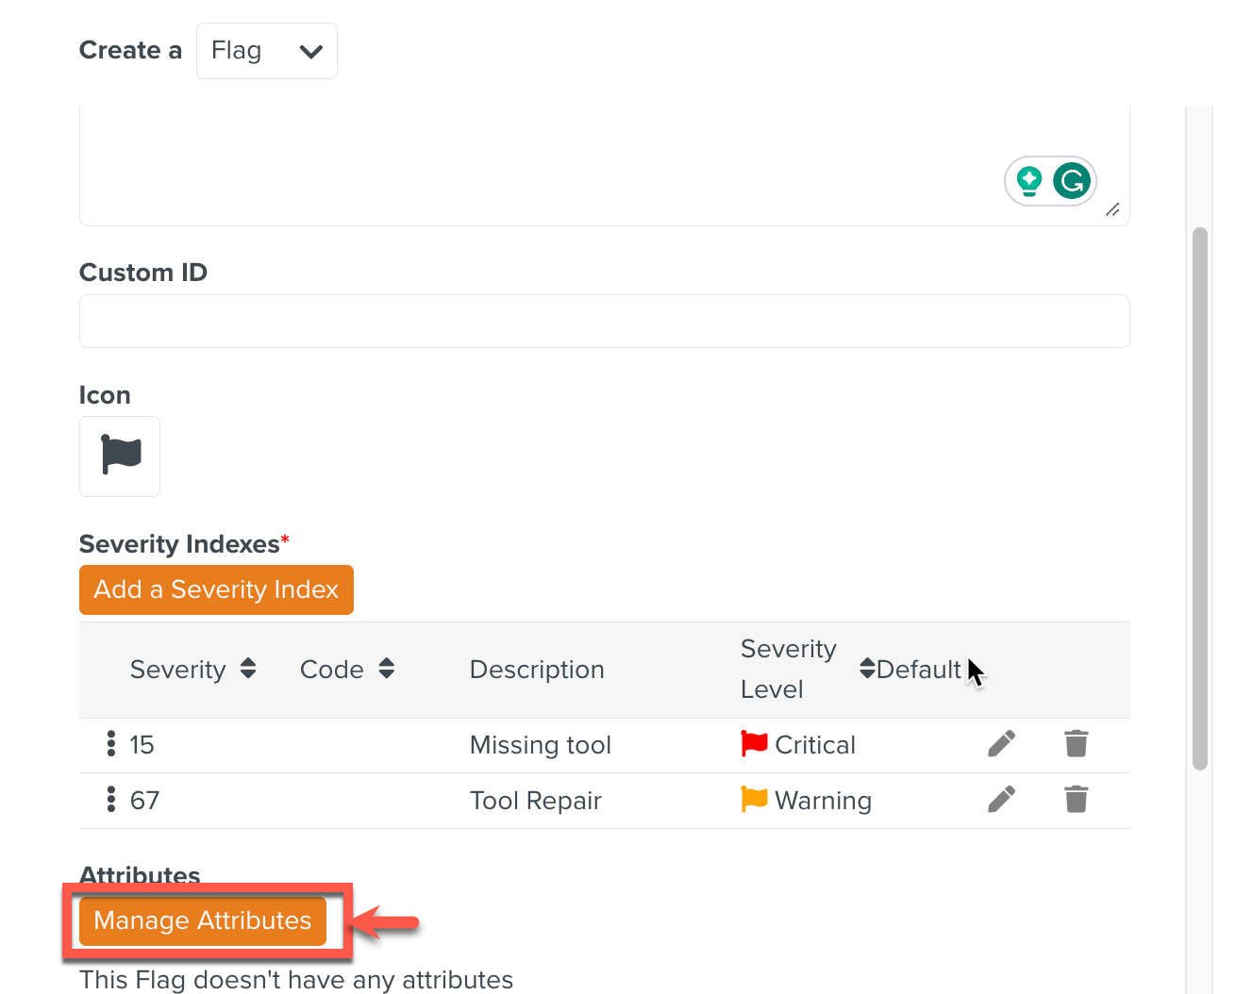Click the Grammarly icon in text area

coord(1072,180)
